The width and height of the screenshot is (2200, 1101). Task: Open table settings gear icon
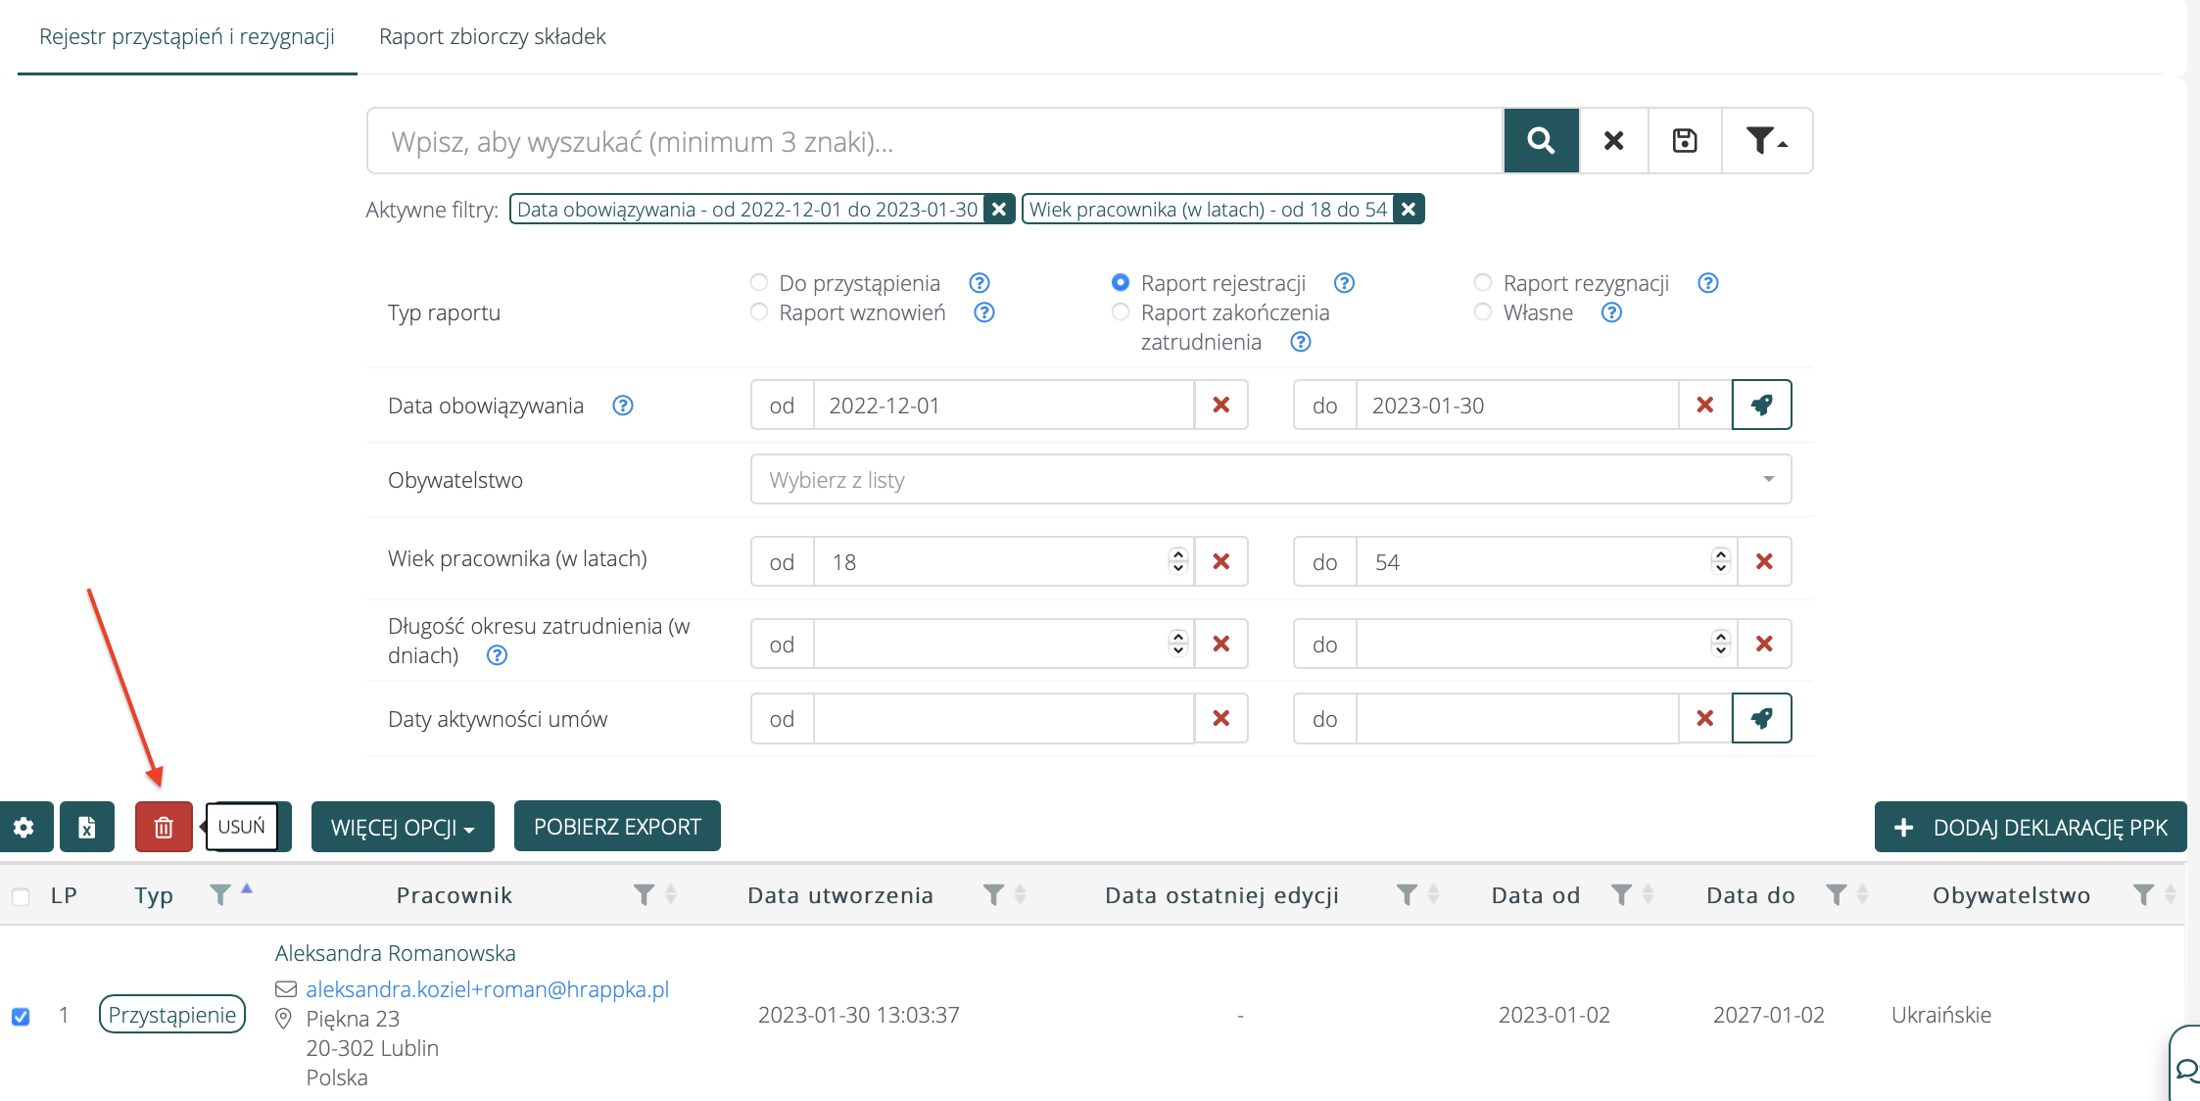pos(24,828)
